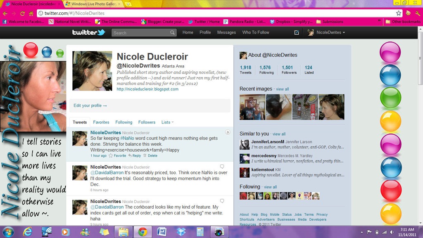Click the search magnifier icon
The width and height of the screenshot is (423, 238).
click(x=172, y=33)
